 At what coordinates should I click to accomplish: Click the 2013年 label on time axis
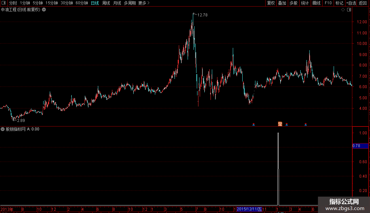[7, 209]
